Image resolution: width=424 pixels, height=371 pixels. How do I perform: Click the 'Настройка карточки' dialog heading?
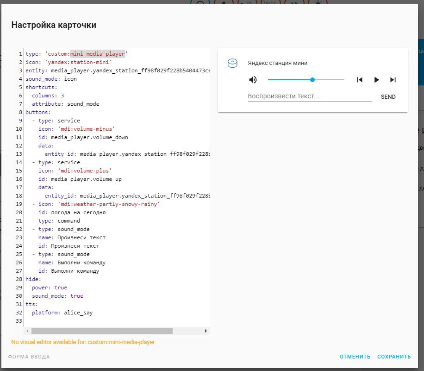[x=54, y=25]
